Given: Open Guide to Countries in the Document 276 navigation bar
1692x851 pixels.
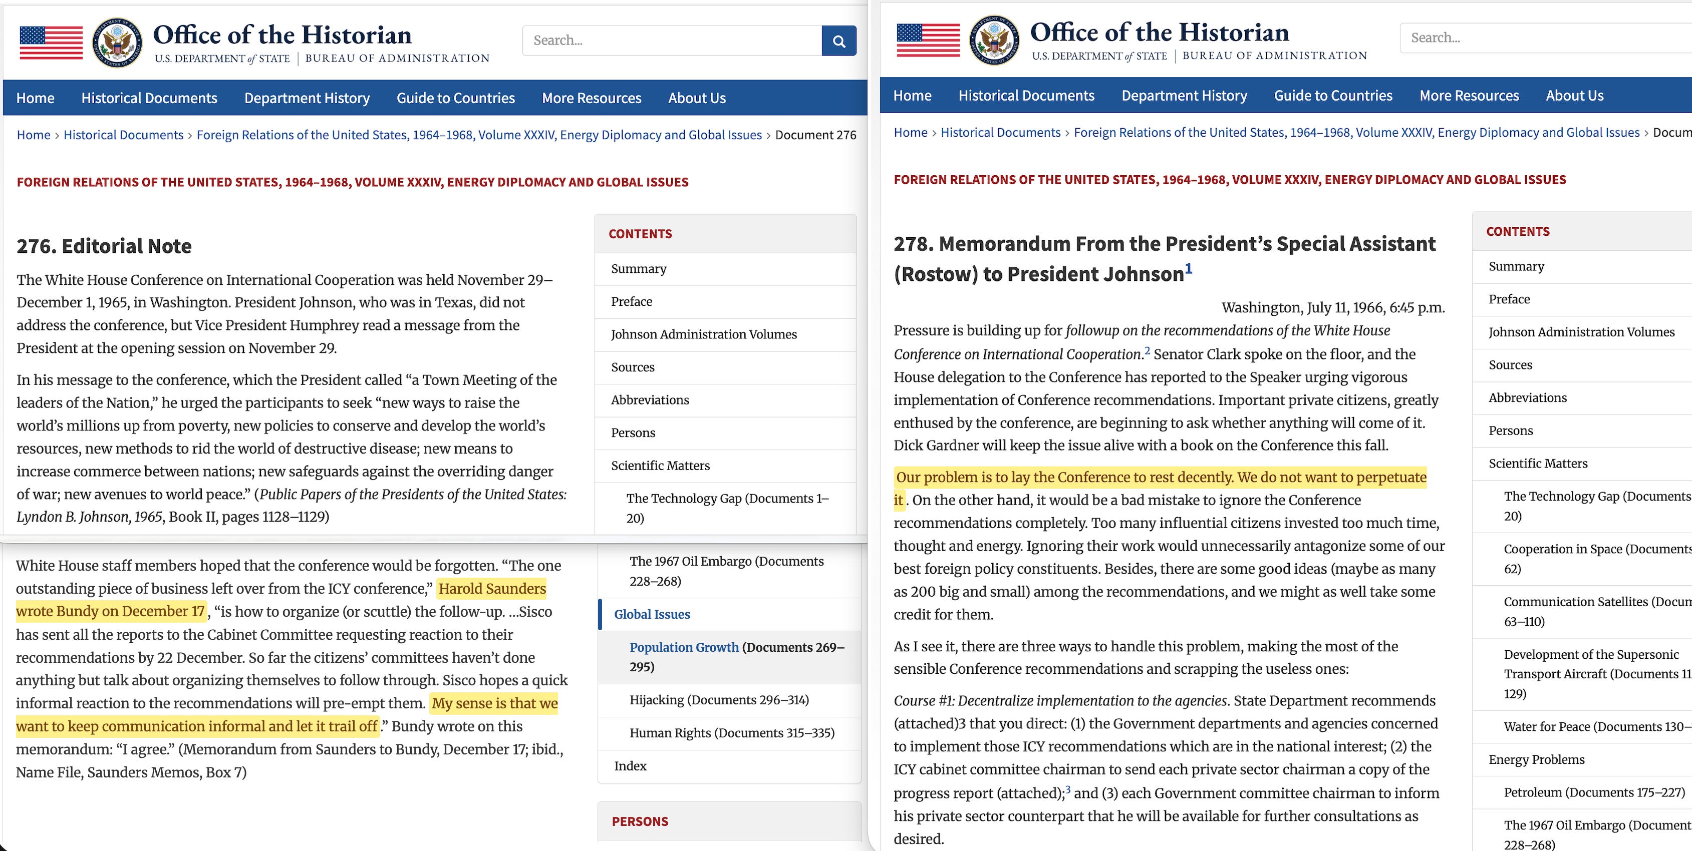Looking at the screenshot, I should (x=456, y=98).
